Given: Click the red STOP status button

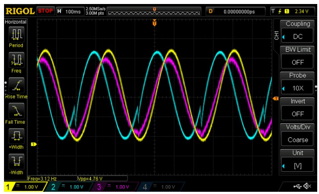Looking at the screenshot, I should coord(45,11).
